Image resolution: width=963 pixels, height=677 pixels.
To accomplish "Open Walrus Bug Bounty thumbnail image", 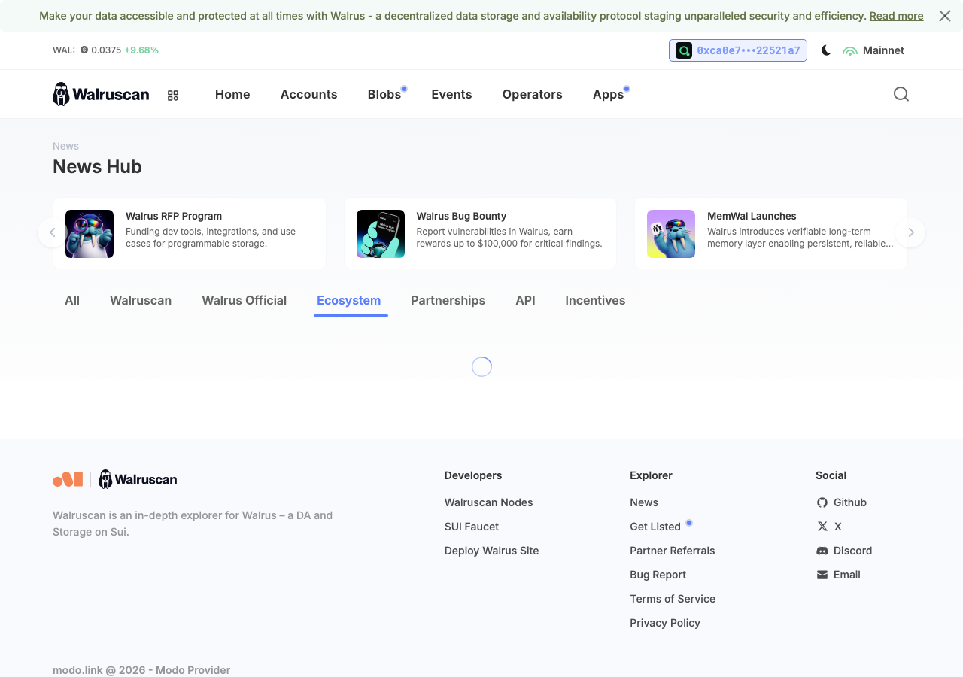I will (x=381, y=234).
